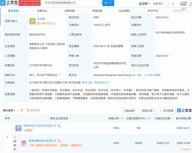Click equity chart icon next to 易事特集团股份有限公司
This screenshot has height=153, width=192.
[x=59, y=141]
